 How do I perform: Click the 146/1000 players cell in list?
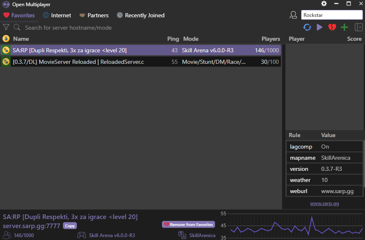(267, 50)
